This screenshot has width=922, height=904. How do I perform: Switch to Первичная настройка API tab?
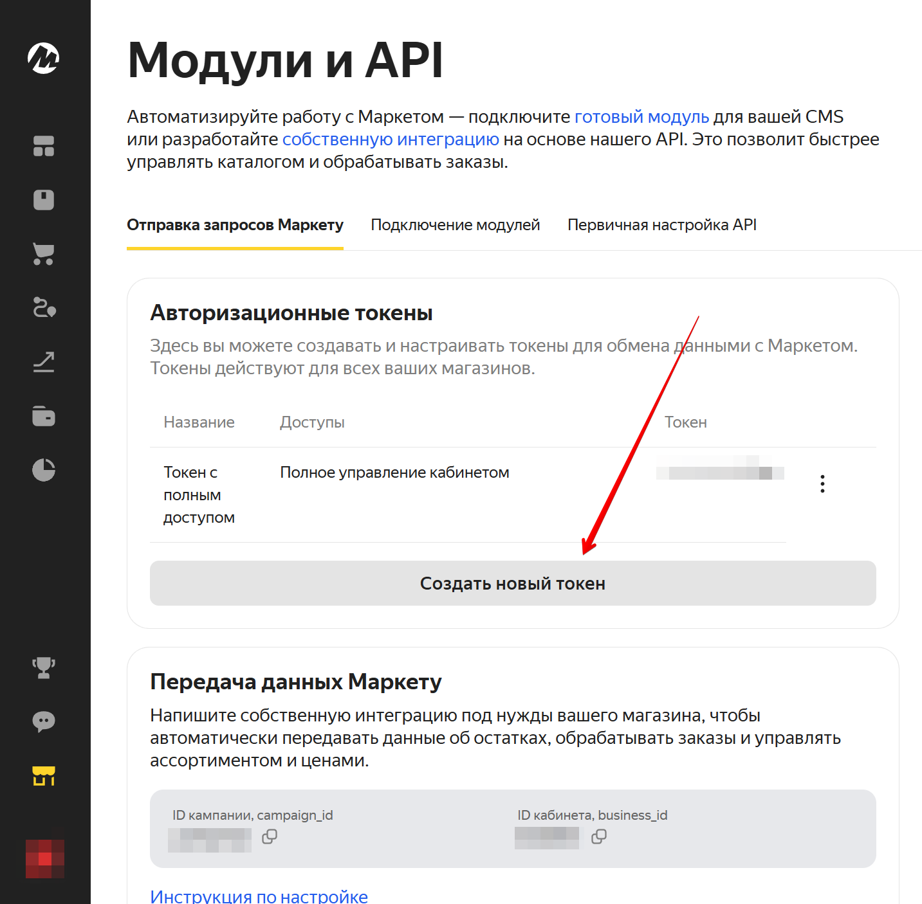(662, 225)
